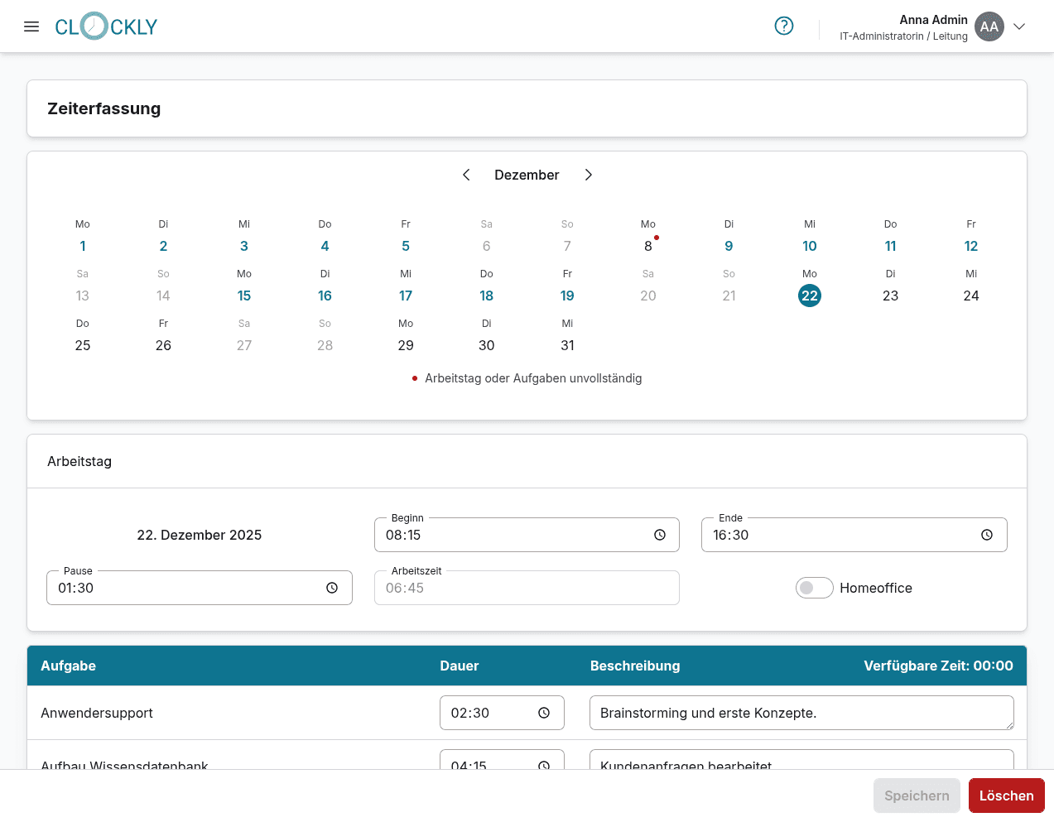This screenshot has height=822, width=1054.
Task: Click the Clockly logo
Action: point(106,26)
